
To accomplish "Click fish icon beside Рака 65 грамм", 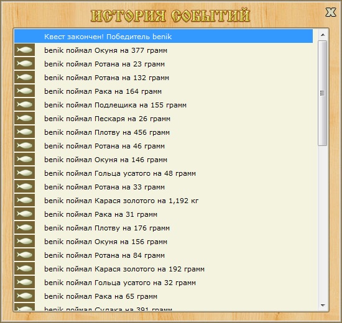I will (24, 296).
